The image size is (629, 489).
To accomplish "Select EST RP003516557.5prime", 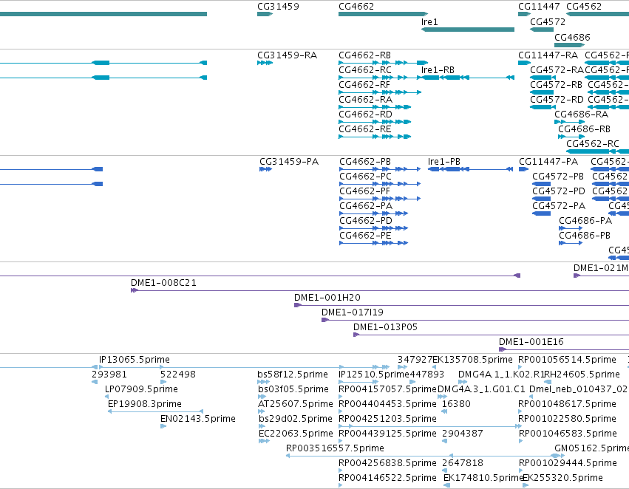I will 335,448.
